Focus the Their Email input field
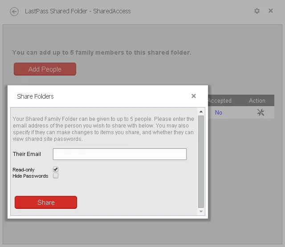 120,154
